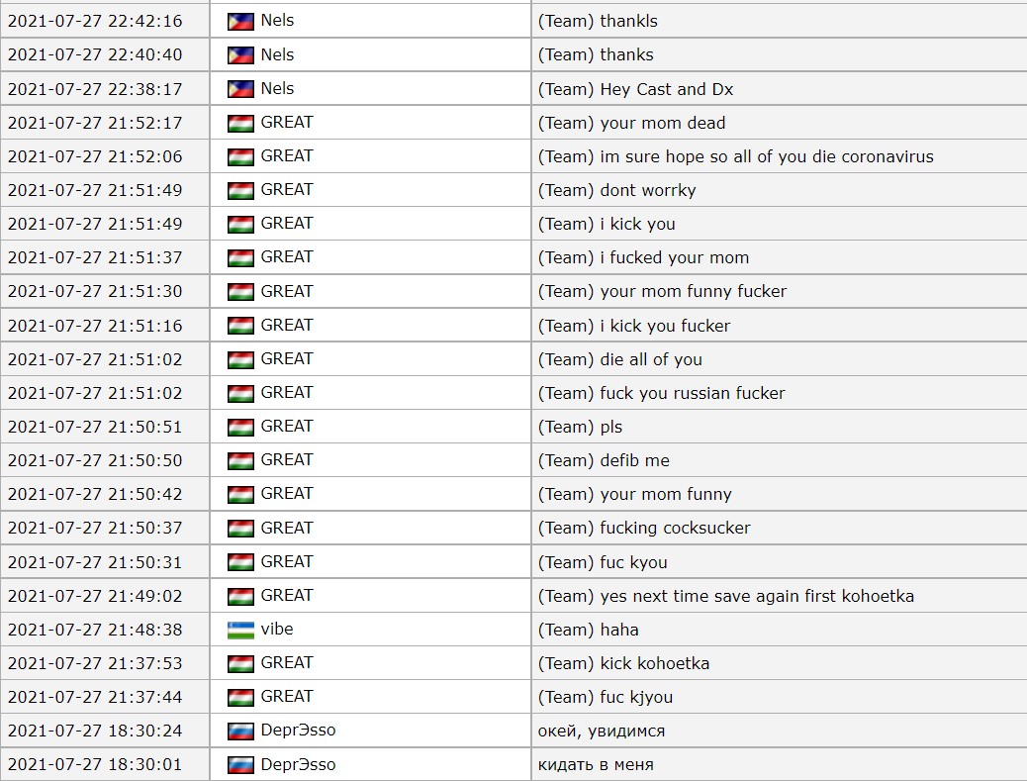Click the Russian flag in the 18:30:24 row

coord(240,732)
